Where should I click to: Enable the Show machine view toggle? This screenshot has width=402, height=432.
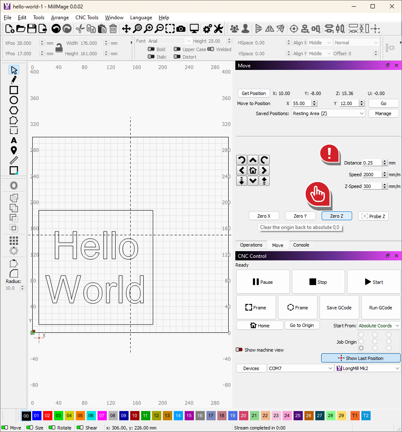pyautogui.click(x=239, y=350)
